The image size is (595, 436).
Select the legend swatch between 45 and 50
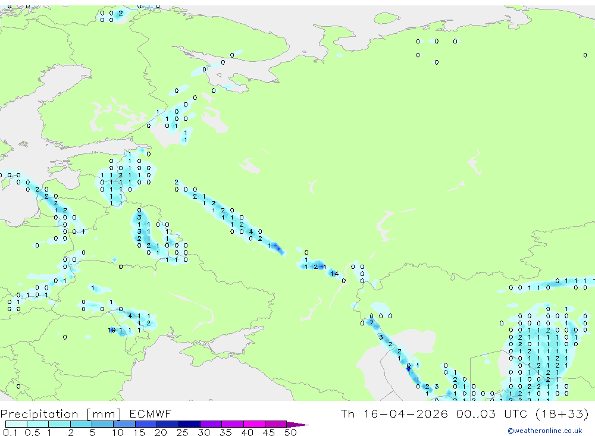click(276, 424)
